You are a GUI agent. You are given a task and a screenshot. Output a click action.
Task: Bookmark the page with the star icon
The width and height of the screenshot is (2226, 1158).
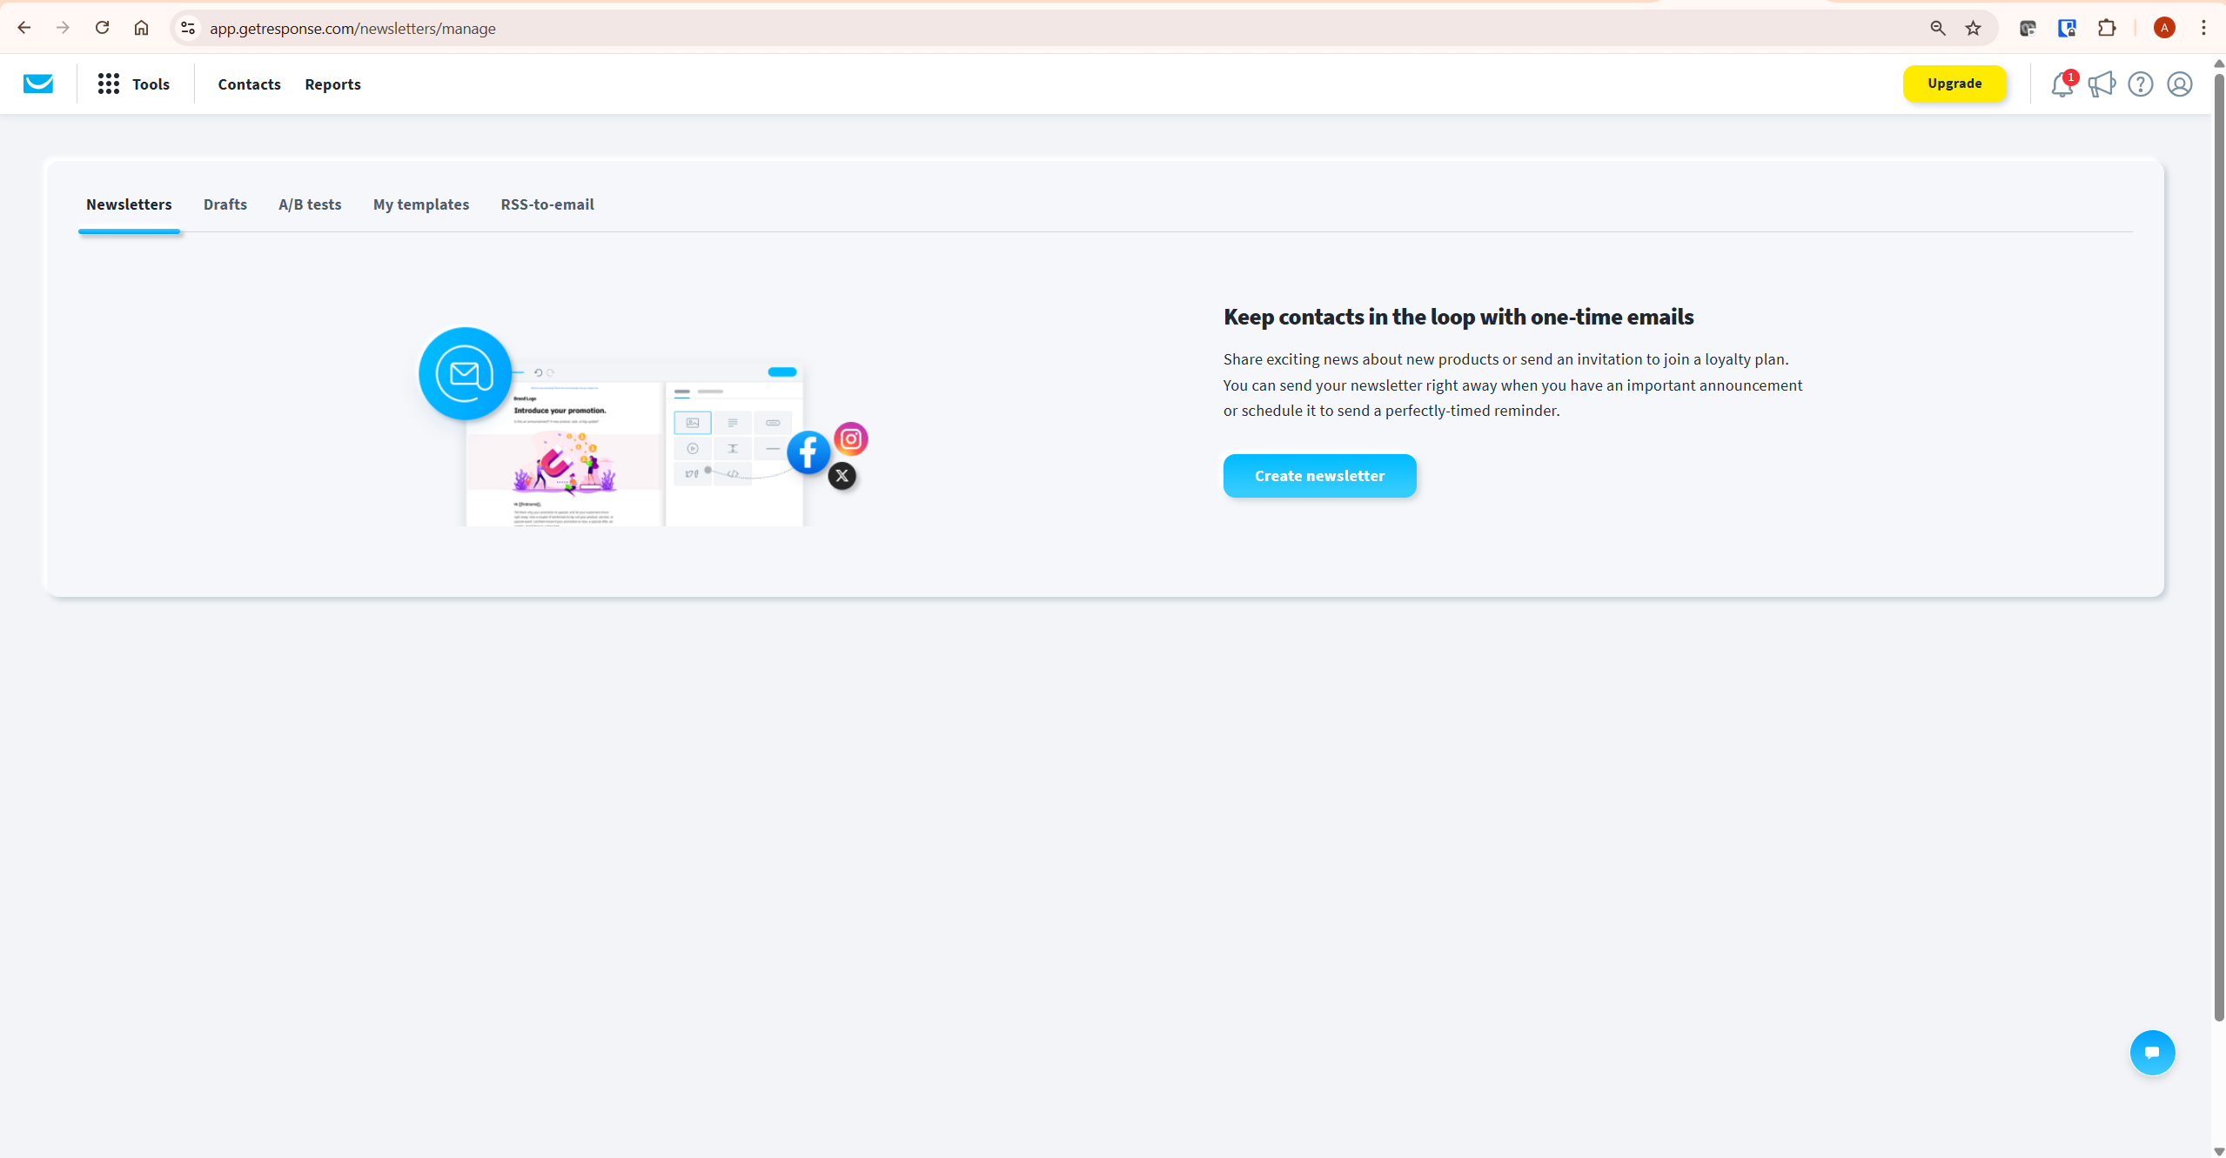[x=1973, y=27]
